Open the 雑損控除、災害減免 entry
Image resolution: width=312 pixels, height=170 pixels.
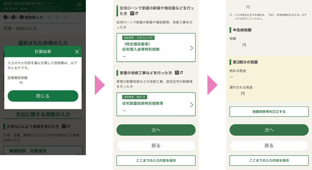pos(43,150)
